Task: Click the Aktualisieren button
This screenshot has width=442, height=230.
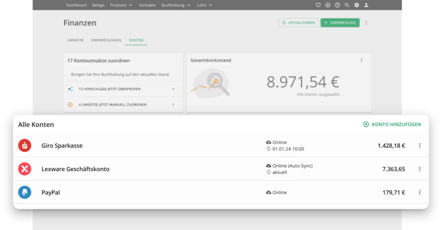Action: click(299, 23)
